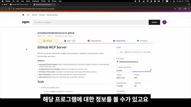Open the Apple menu
This screenshot has width=191, height=107.
click(x=3, y=1)
